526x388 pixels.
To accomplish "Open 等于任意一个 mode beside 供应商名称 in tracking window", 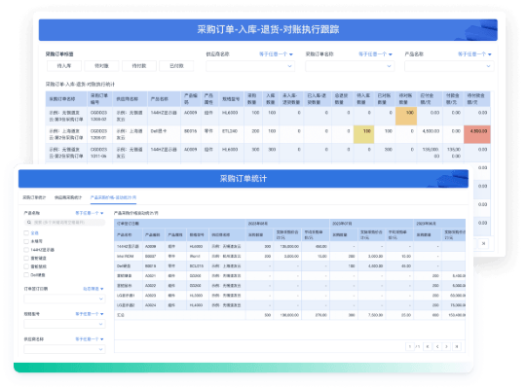I will point(276,54).
